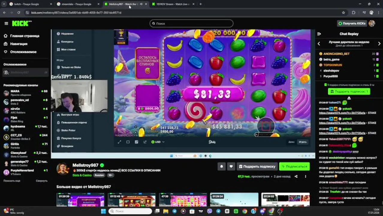
Task: Click Свернуть to collapse recommended channels
Action: tap(42, 181)
